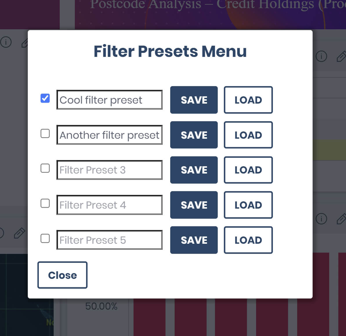Click the pencil edit icon left of Filter Preset 5

tap(19, 233)
